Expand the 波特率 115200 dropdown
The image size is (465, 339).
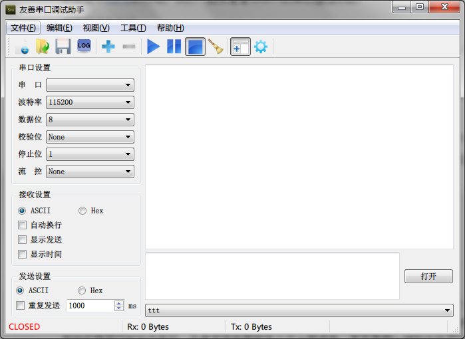[x=90, y=102]
